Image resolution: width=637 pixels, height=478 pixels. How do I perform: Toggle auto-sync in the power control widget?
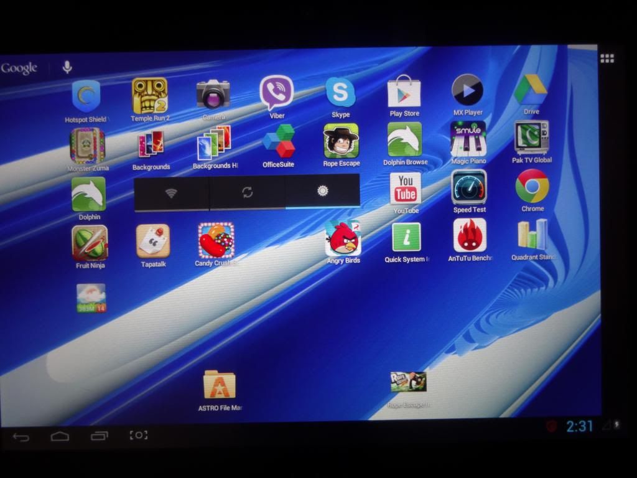[248, 192]
